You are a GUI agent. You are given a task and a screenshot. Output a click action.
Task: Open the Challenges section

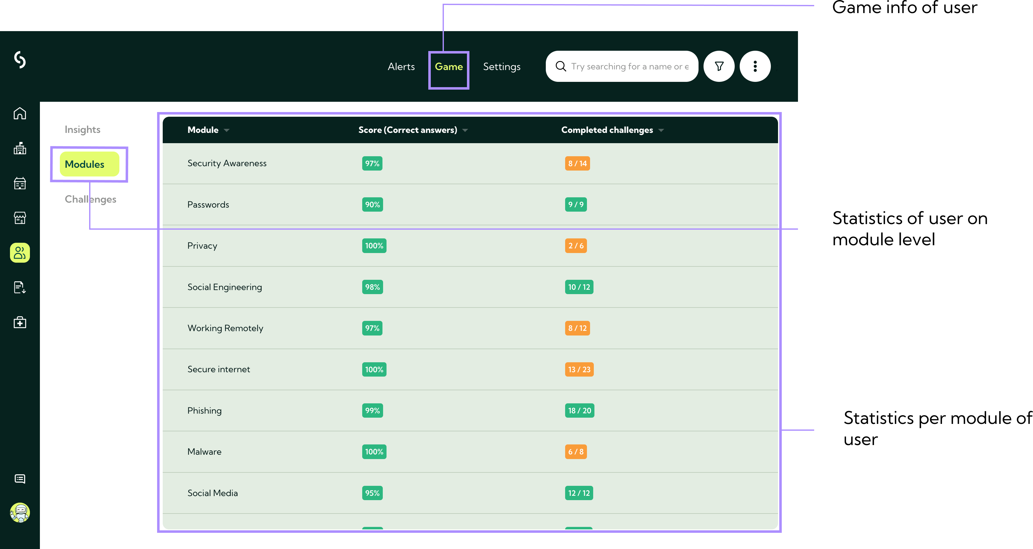click(90, 199)
